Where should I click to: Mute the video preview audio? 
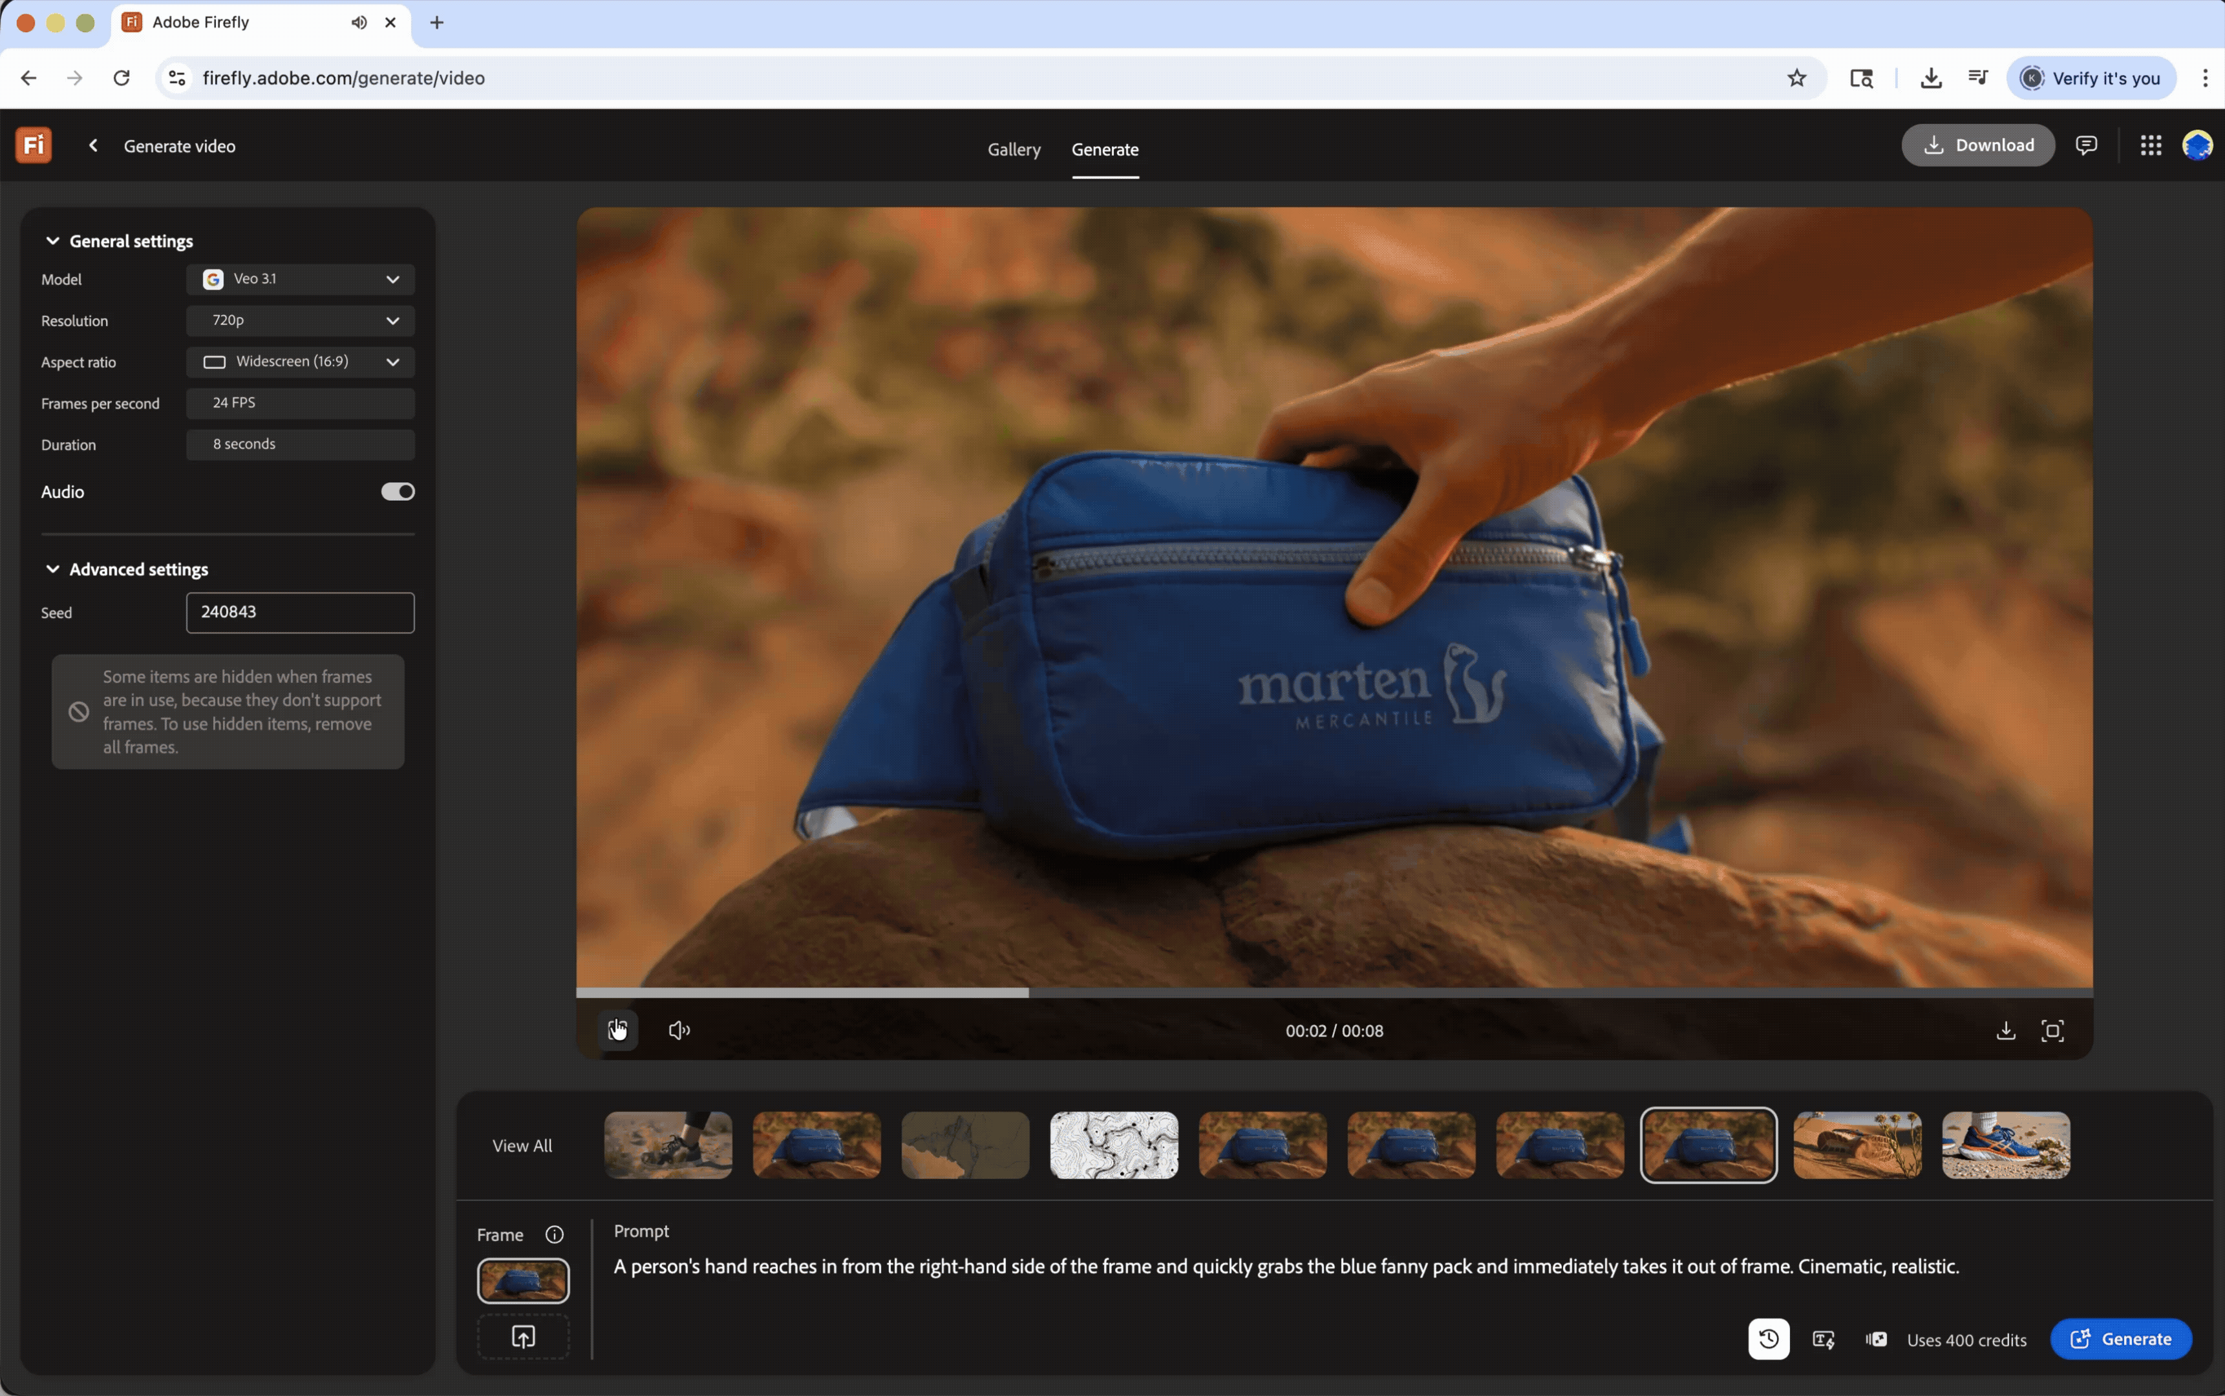[679, 1030]
